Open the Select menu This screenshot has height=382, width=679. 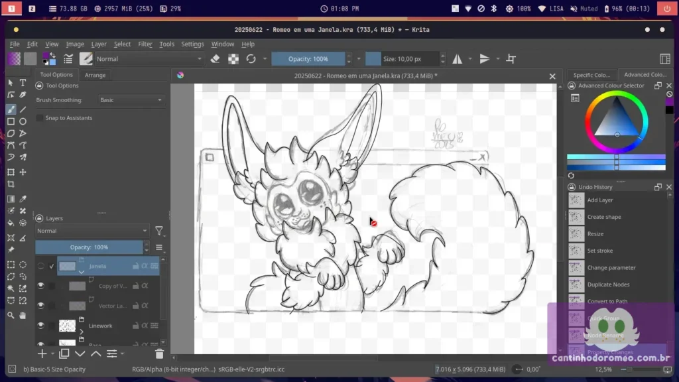coord(122,44)
